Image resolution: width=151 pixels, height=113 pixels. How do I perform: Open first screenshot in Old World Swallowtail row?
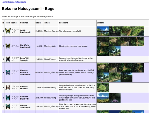coord(103,42)
